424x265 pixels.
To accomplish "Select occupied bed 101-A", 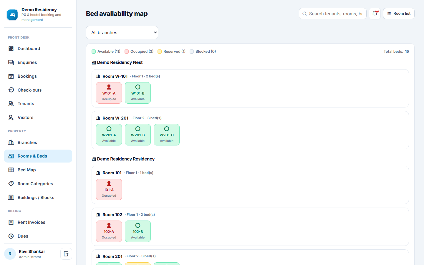I will coord(109,190).
